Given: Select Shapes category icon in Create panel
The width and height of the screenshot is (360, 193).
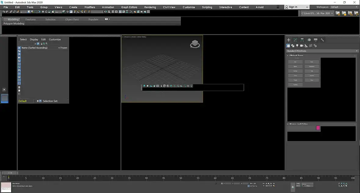Looking at the screenshot, I should 293,46.
